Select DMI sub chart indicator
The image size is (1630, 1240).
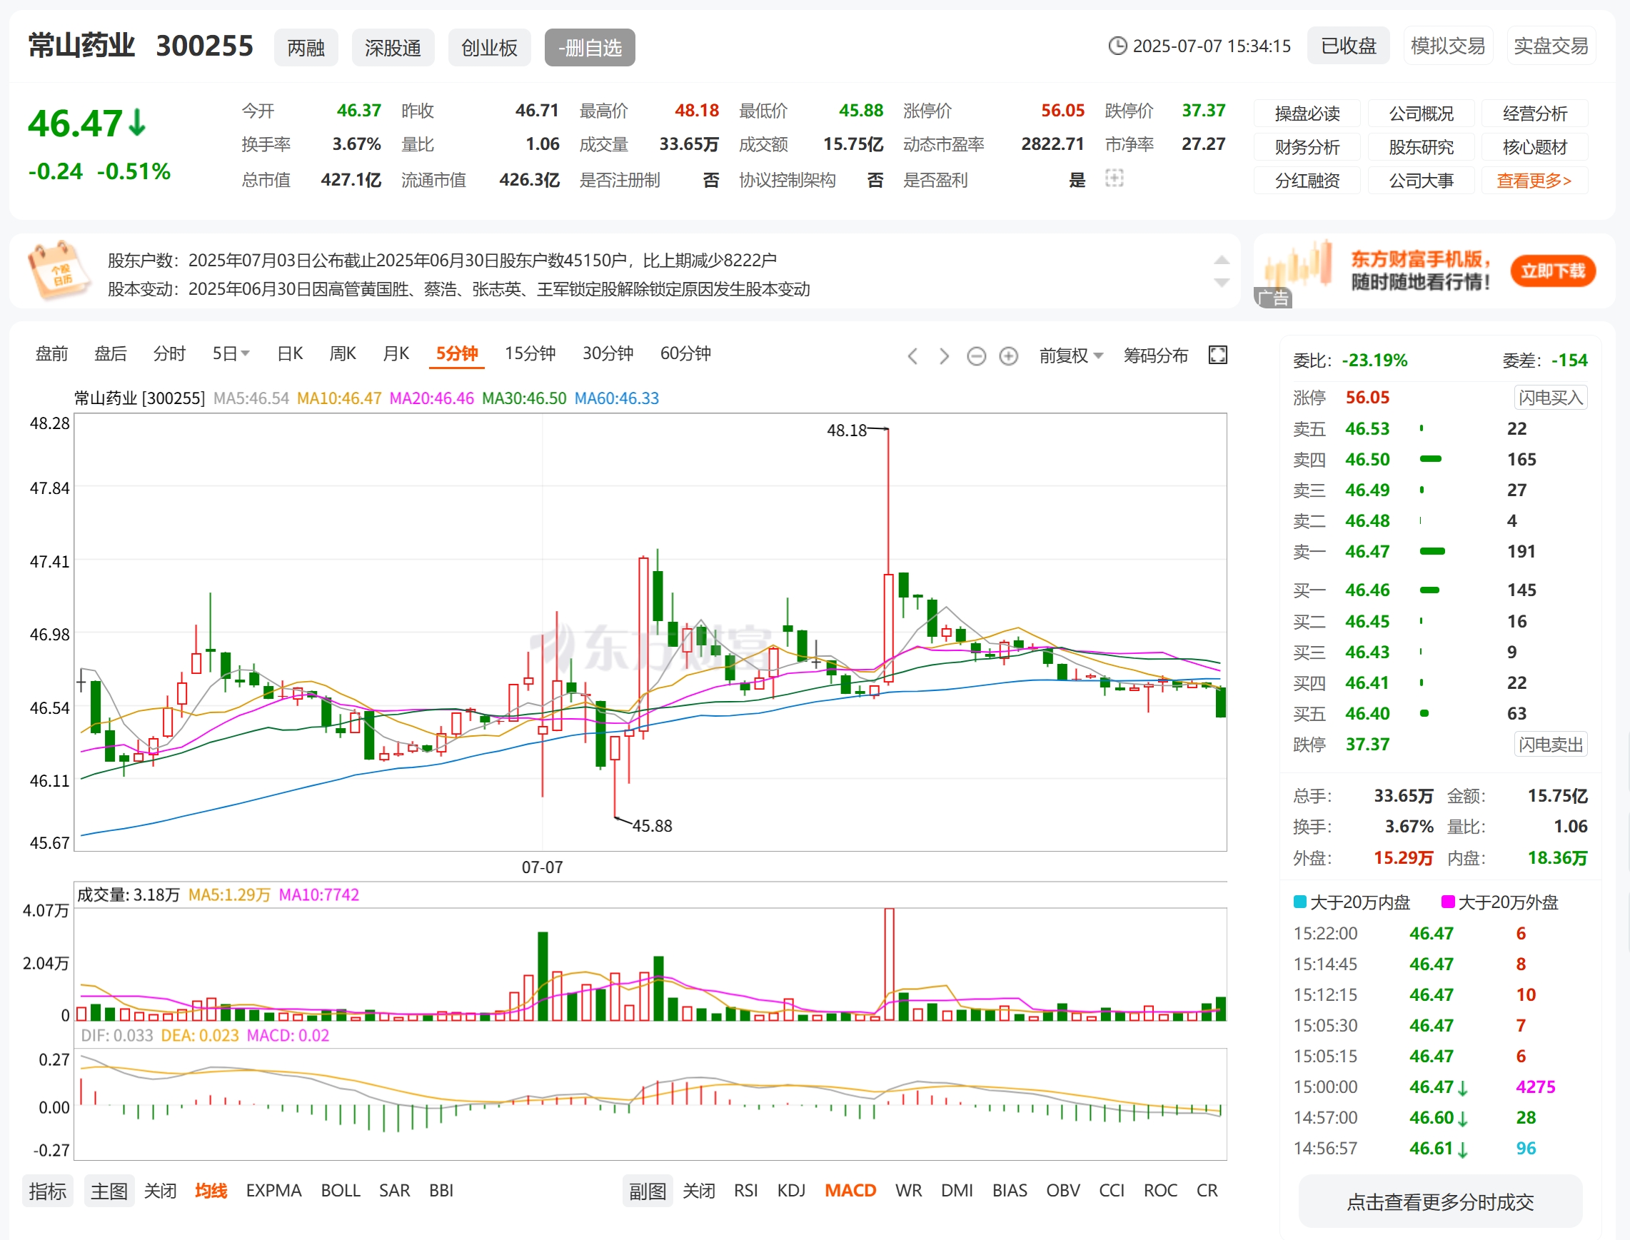(x=957, y=1191)
